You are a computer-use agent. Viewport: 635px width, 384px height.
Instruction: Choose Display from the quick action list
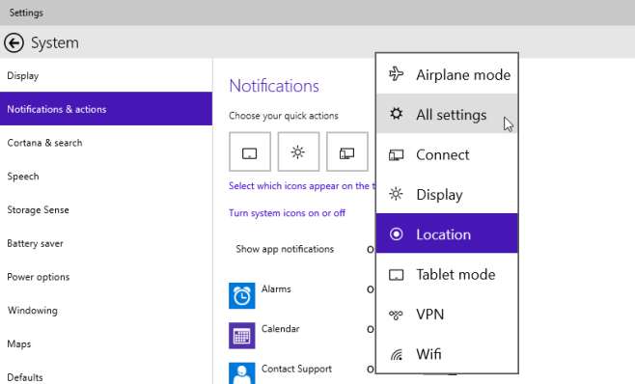pyautogui.click(x=447, y=194)
